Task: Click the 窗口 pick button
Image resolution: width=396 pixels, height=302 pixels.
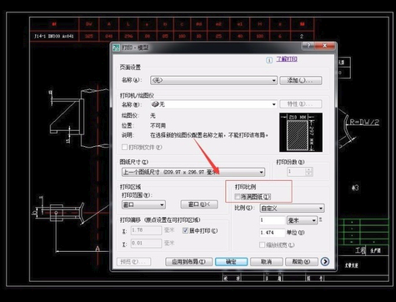Action: point(199,204)
